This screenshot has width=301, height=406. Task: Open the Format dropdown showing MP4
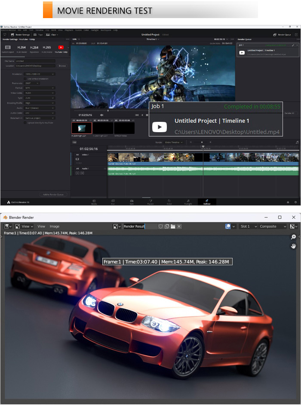[x=40, y=88]
